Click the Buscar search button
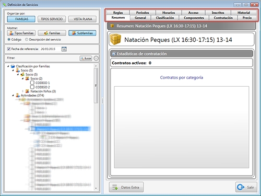 pos(86,59)
